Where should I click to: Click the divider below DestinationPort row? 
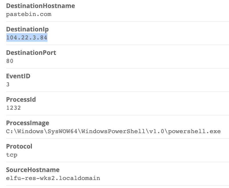pyautogui.click(x=118, y=68)
